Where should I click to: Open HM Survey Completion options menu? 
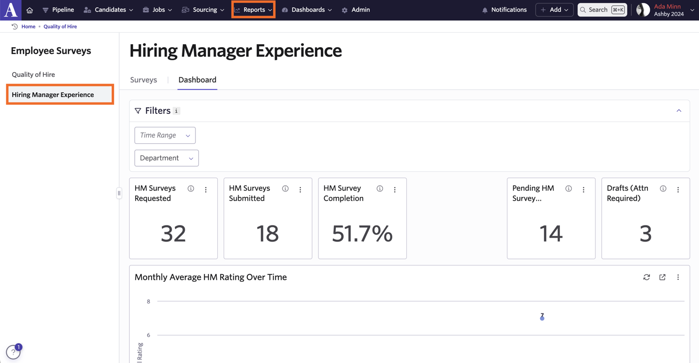point(395,190)
